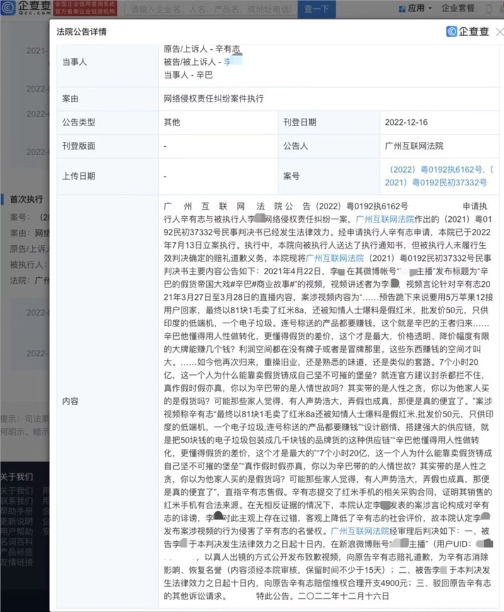Select the 首次执行 section heading in background
The height and width of the screenshot is (612, 504).
26,199
